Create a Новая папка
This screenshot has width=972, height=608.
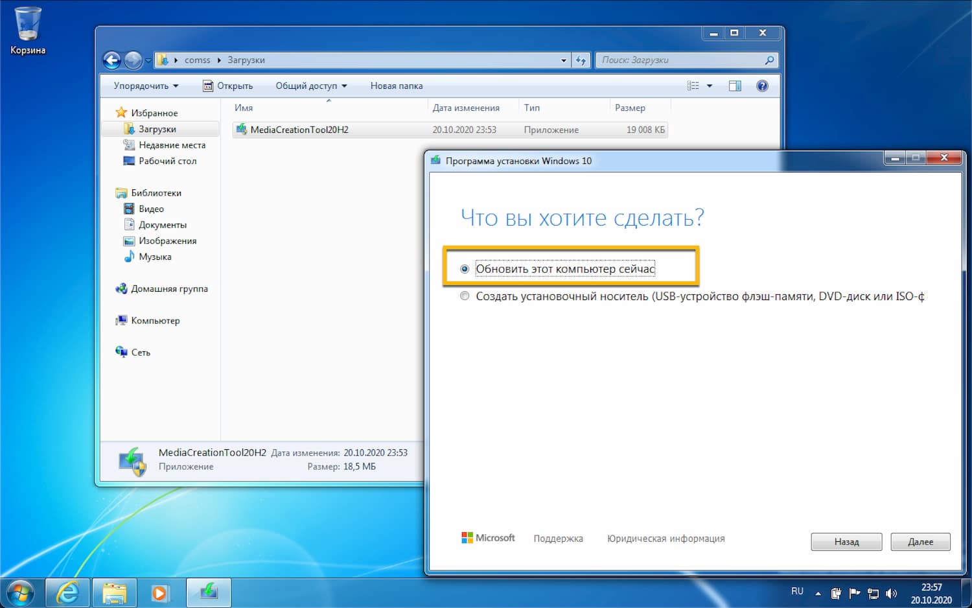(397, 86)
